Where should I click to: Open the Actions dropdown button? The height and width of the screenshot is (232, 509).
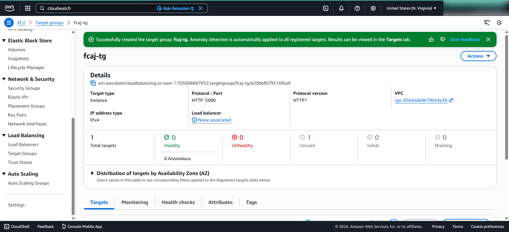(x=478, y=56)
